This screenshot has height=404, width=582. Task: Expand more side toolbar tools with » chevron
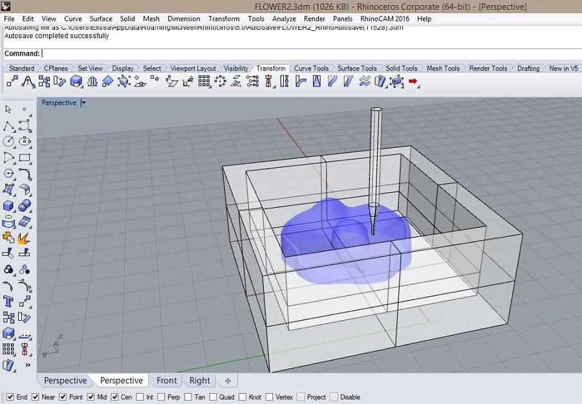[28, 365]
